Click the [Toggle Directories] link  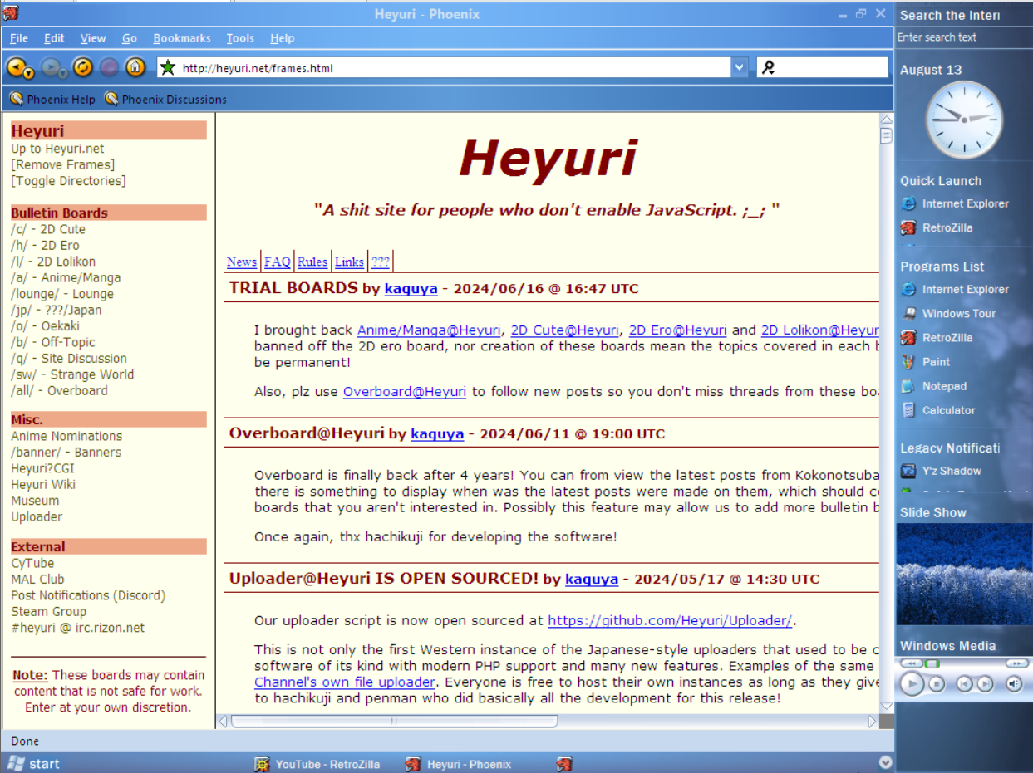[x=68, y=181]
